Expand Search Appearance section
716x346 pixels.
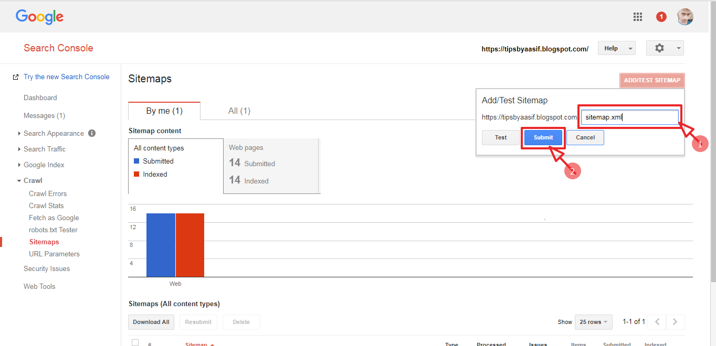tap(19, 134)
